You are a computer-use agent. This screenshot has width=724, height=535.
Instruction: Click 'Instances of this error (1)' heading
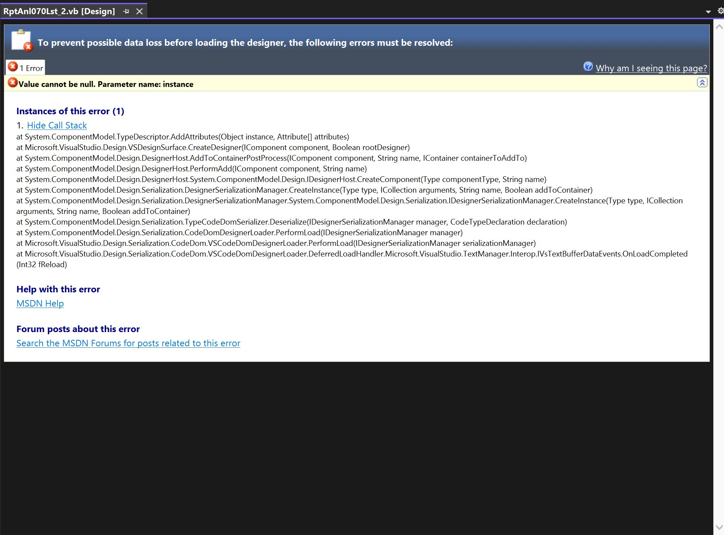pos(70,111)
